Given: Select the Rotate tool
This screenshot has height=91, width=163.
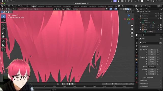Looking at the screenshot, I should (3, 29).
